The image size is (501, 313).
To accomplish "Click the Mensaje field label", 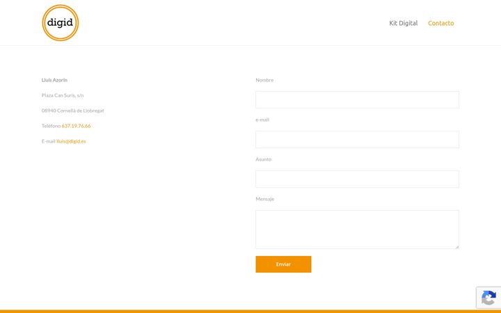I will tap(265, 199).
